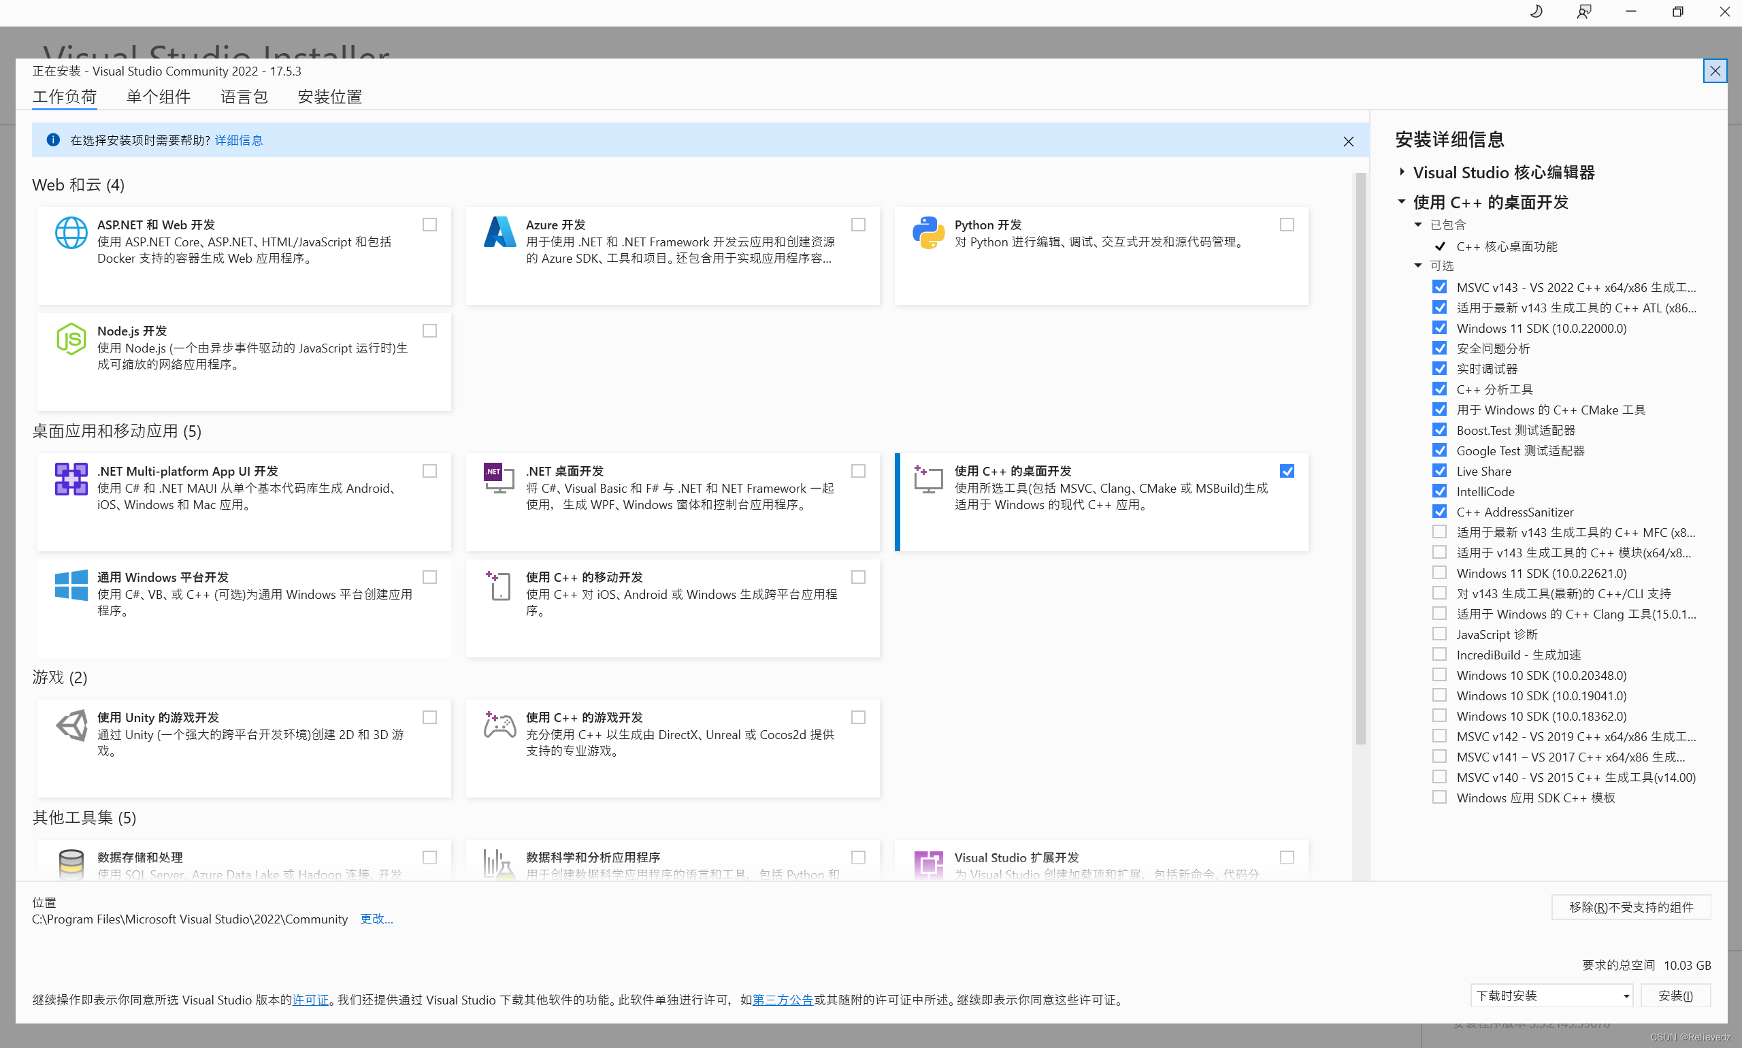
Task: Check the Python development workload checkbox
Action: (1287, 225)
